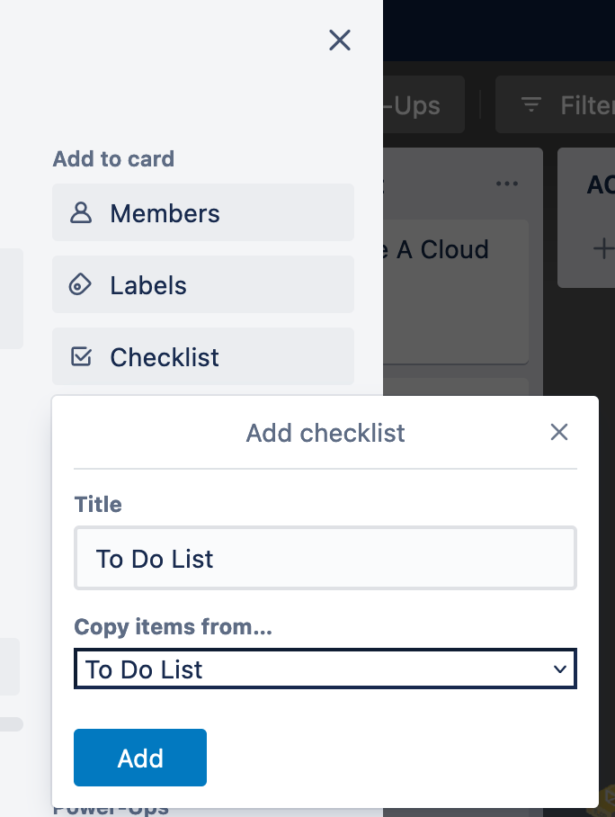
Task: Click the chevron arrow on the copy-items select
Action: [560, 669]
